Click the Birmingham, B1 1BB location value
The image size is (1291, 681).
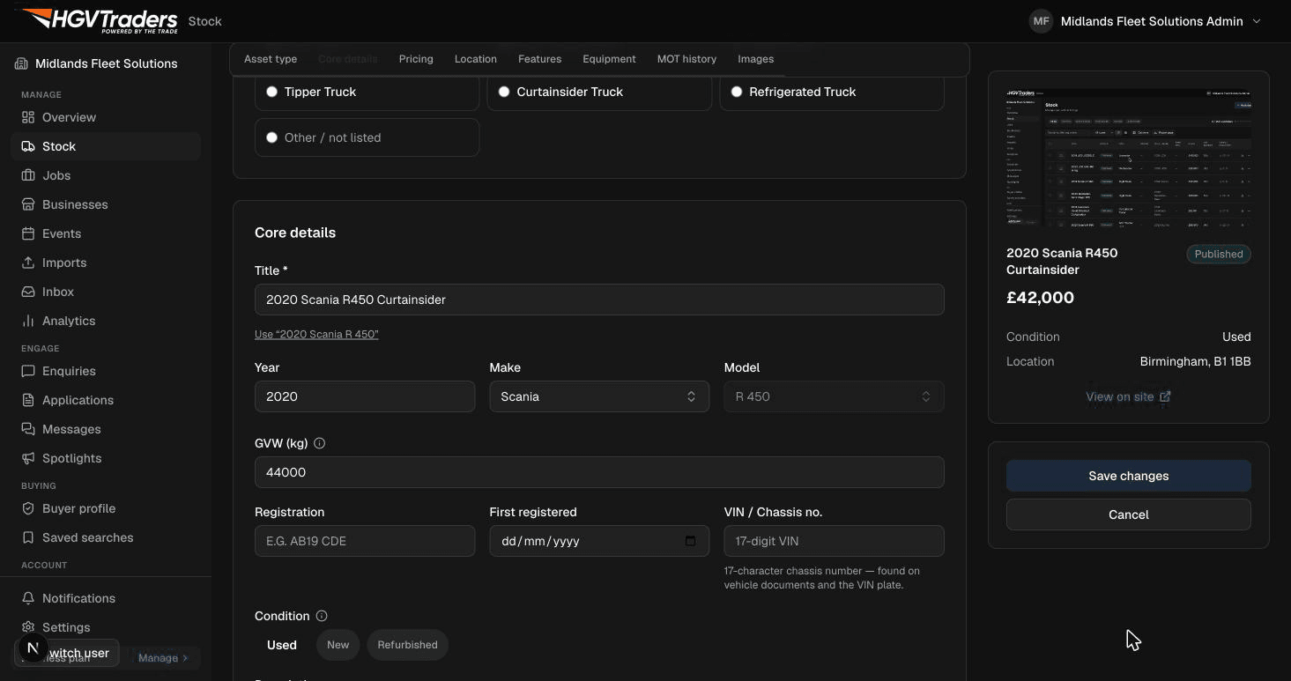pyautogui.click(x=1195, y=361)
